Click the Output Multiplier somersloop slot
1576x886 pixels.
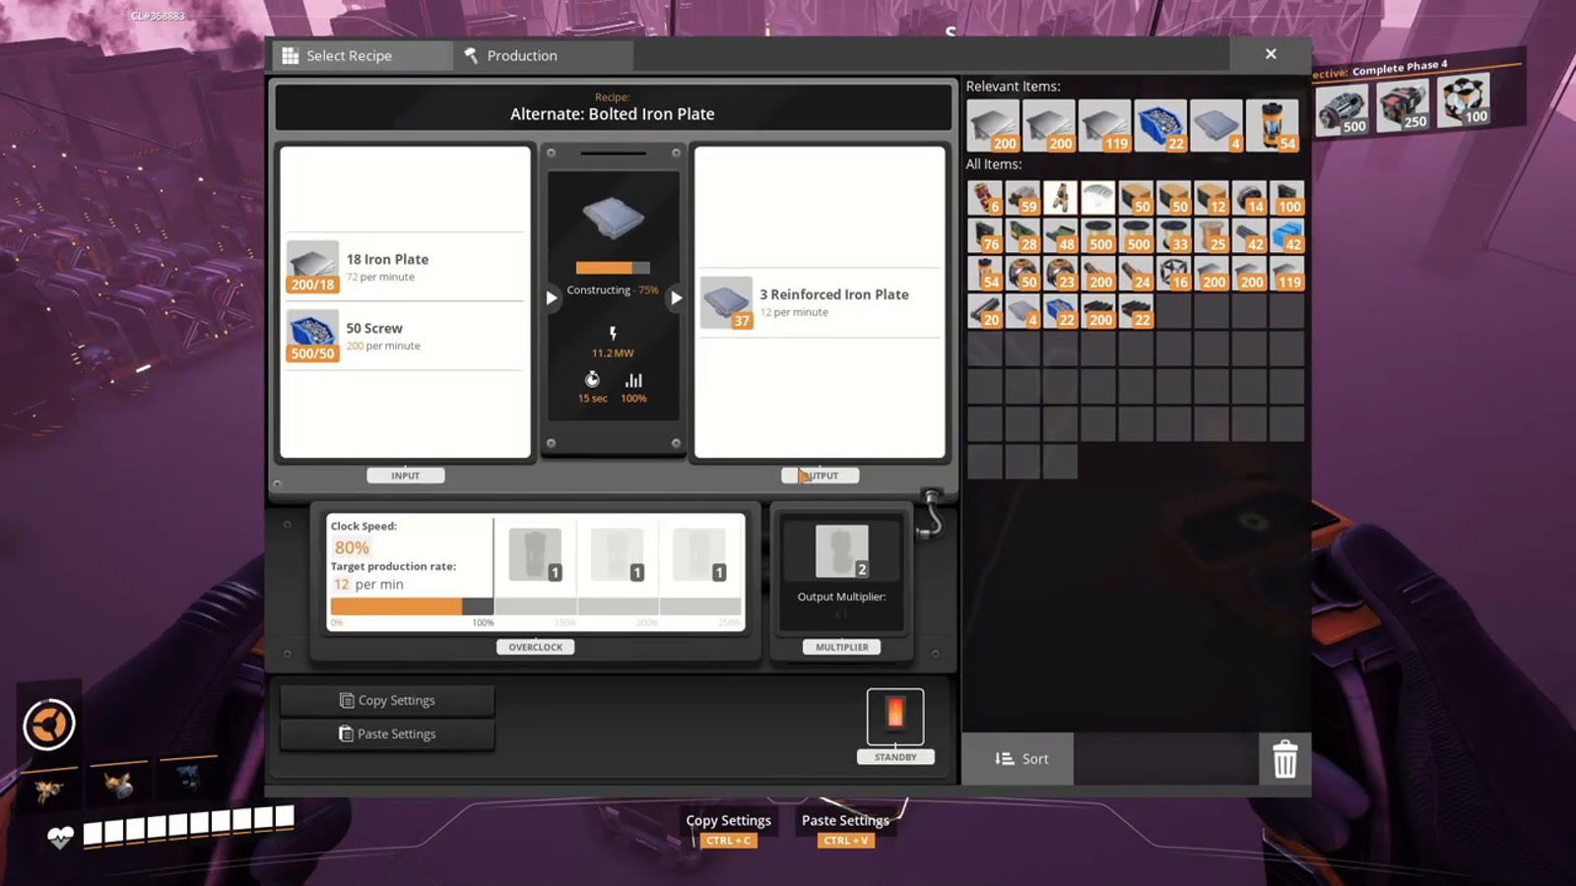842,550
